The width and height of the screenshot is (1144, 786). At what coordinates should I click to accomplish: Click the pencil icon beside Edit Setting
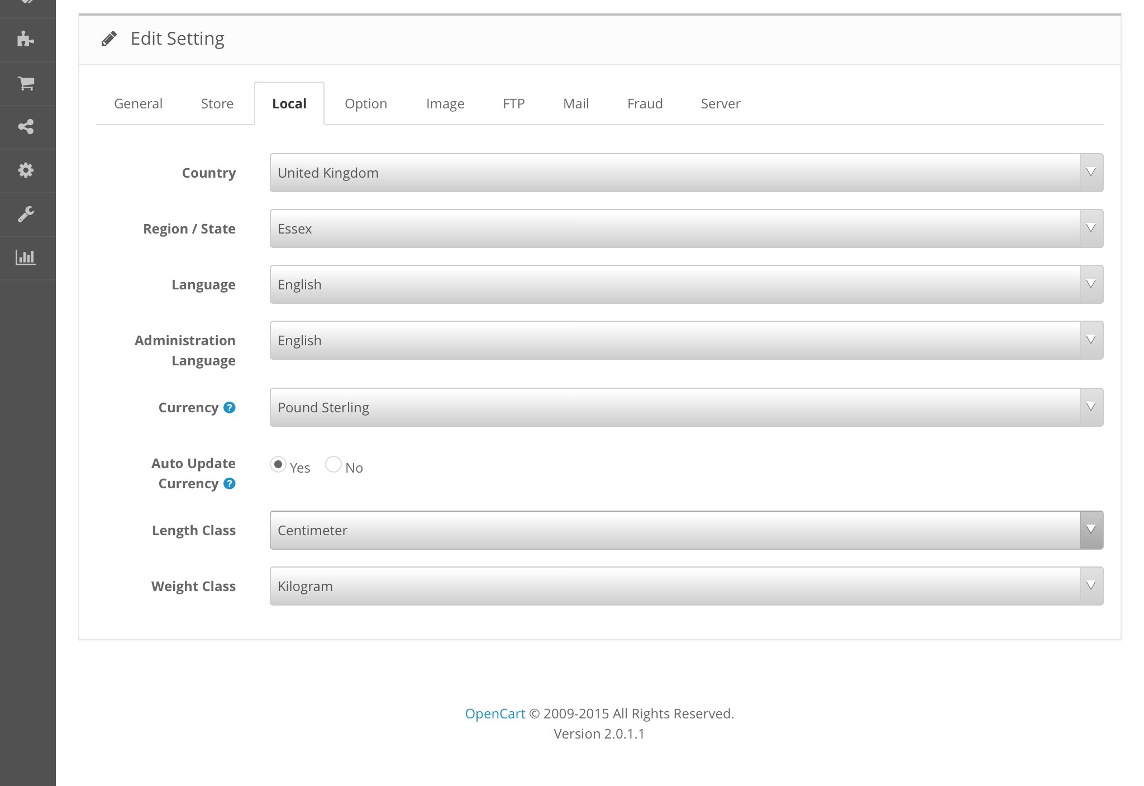109,39
